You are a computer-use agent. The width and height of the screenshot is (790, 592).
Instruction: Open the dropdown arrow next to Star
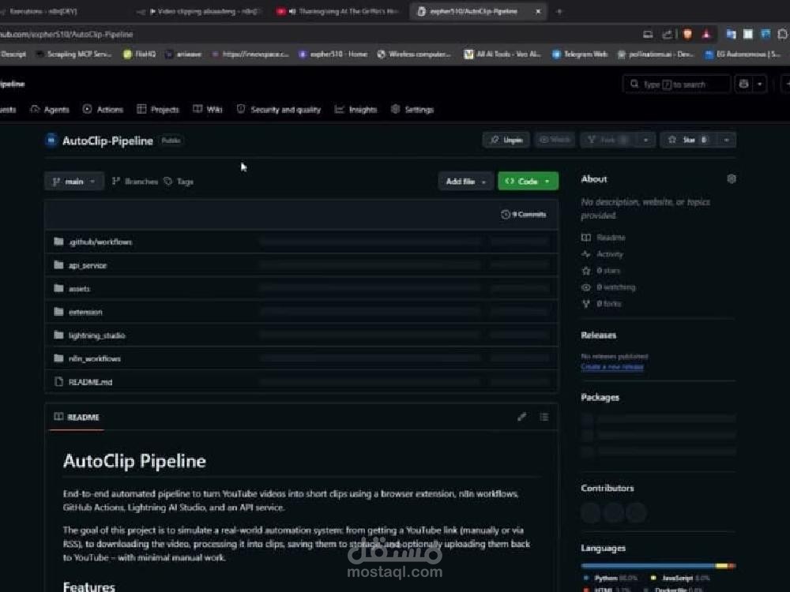[726, 140]
